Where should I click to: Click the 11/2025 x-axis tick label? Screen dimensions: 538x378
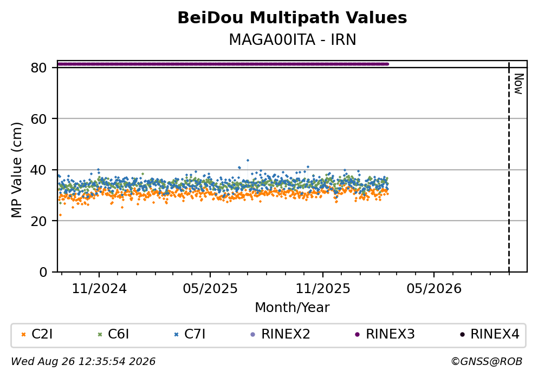pos(323,289)
